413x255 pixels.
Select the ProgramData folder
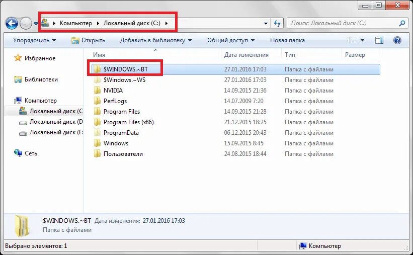point(121,132)
